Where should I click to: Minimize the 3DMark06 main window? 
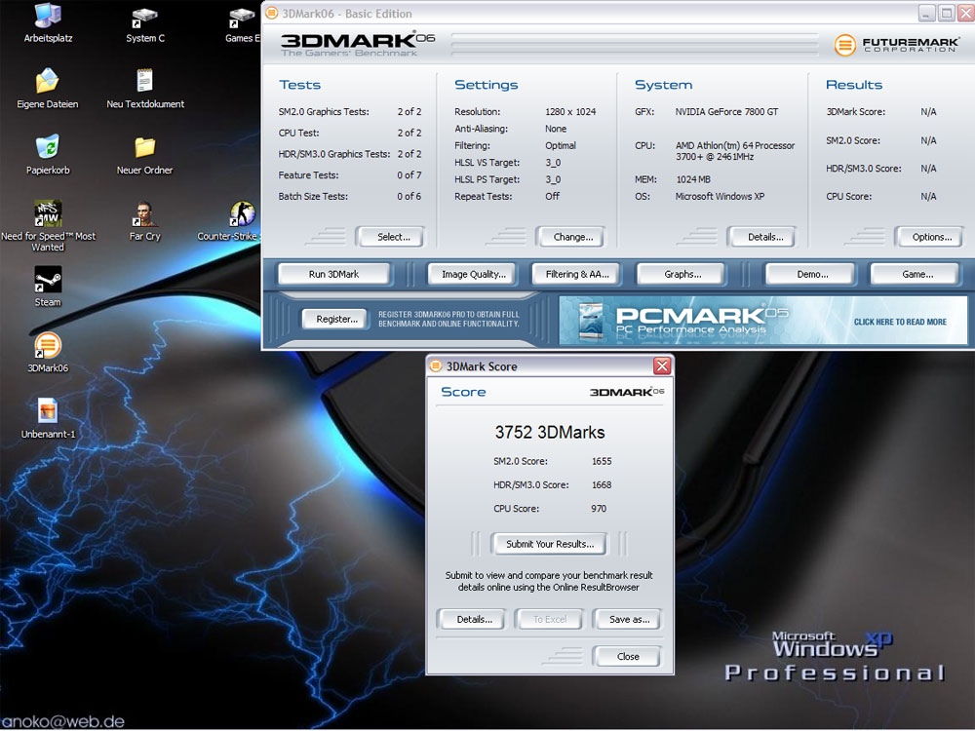tap(926, 13)
